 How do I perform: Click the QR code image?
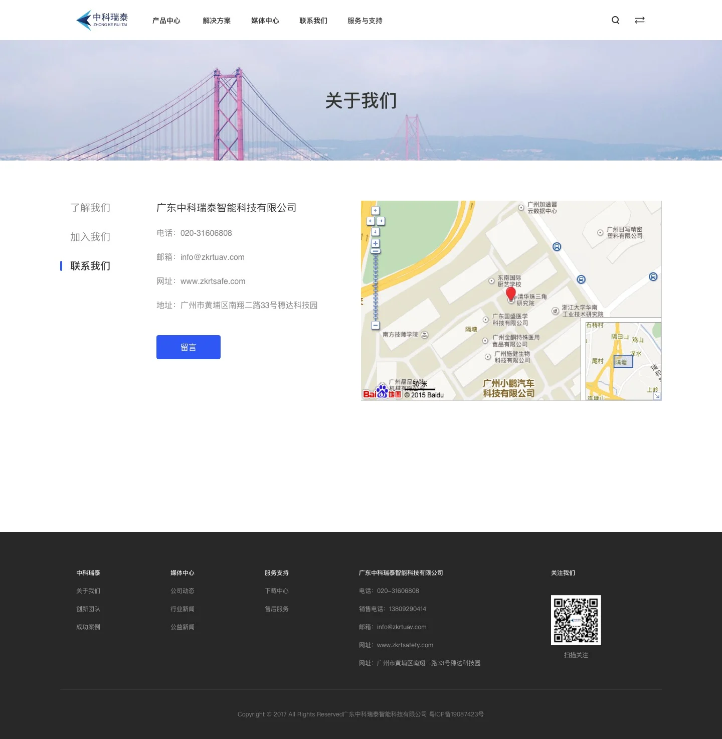[x=576, y=620]
